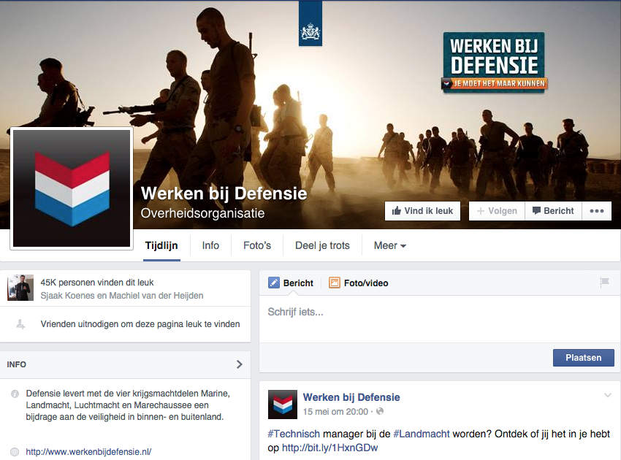Select the Info tab
The width and height of the screenshot is (621, 460).
[x=210, y=245]
